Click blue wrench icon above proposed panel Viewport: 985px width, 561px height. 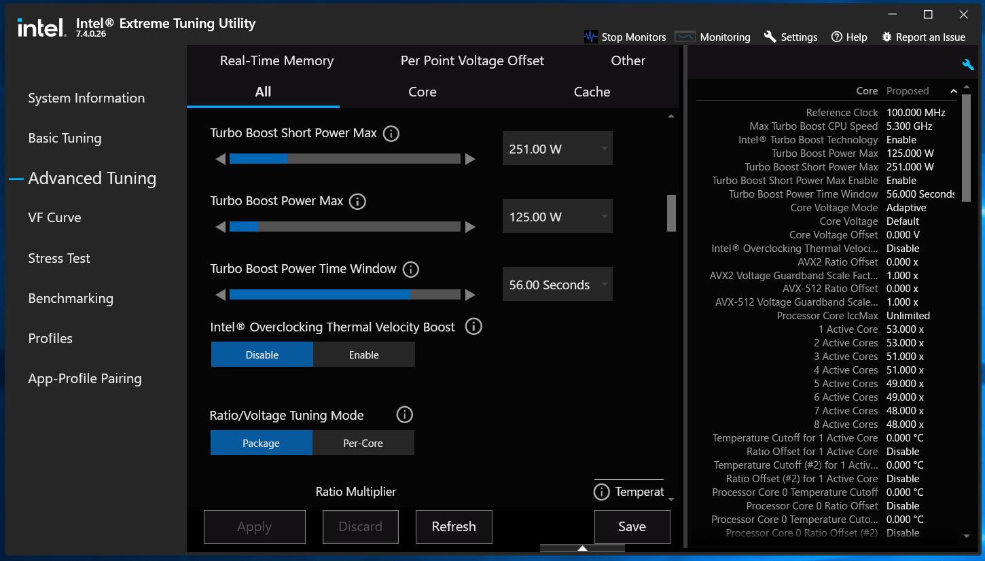(968, 65)
